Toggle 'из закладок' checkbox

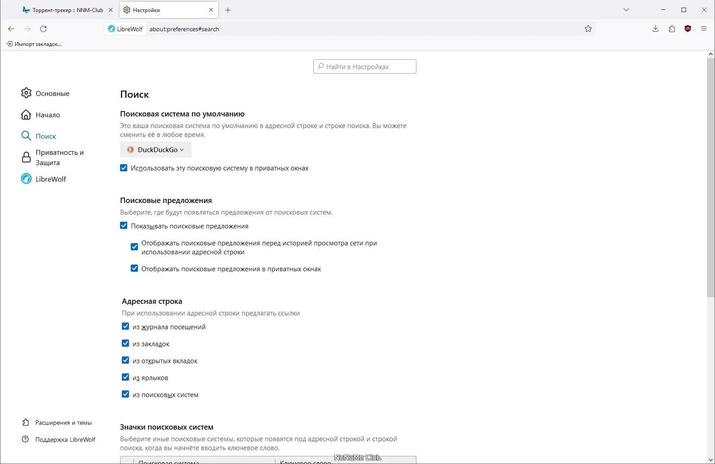[125, 344]
